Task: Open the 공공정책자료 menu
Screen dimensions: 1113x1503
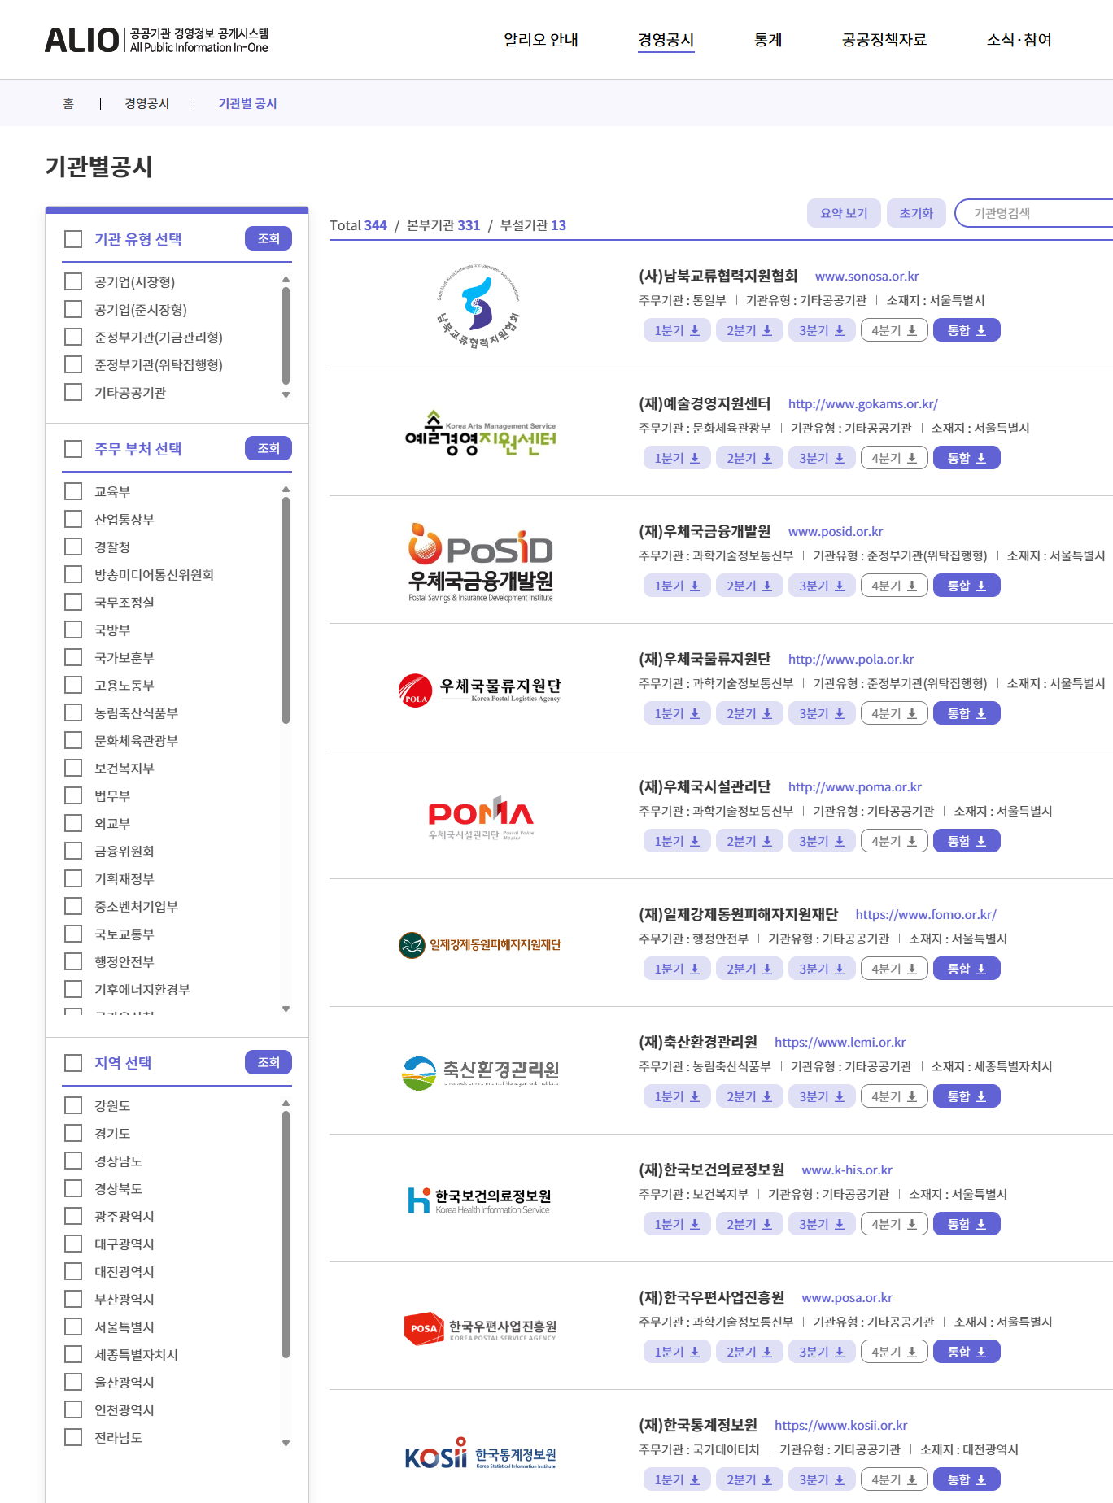Action: point(884,40)
